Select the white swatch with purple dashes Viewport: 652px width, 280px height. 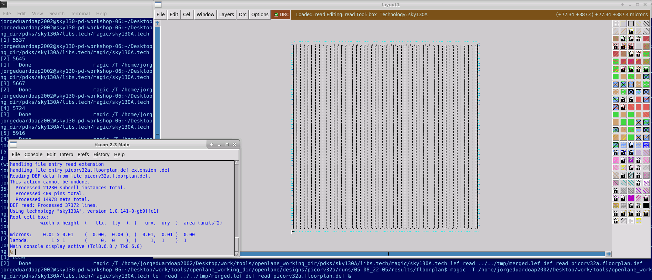(x=646, y=183)
